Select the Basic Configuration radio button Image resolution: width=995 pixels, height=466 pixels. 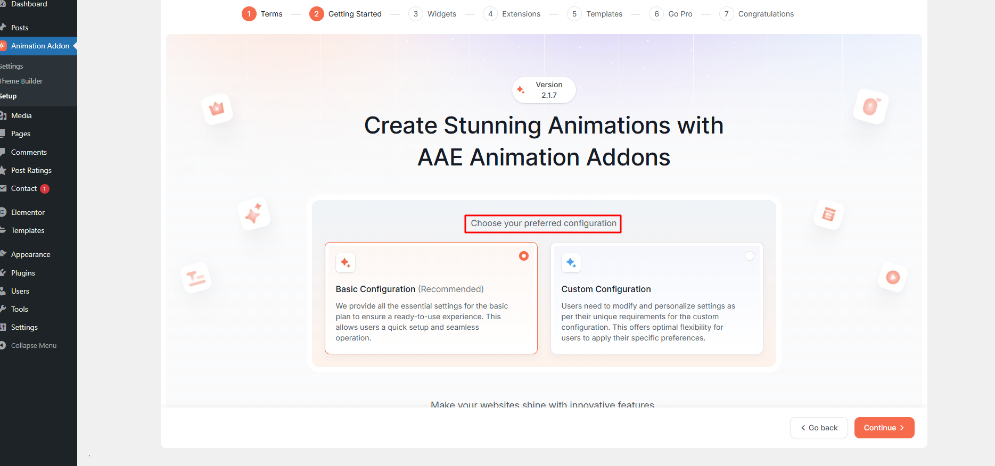pyautogui.click(x=524, y=256)
